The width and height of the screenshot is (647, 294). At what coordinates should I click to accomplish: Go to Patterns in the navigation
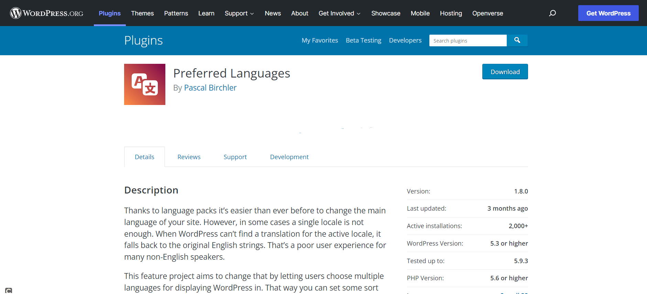176,13
